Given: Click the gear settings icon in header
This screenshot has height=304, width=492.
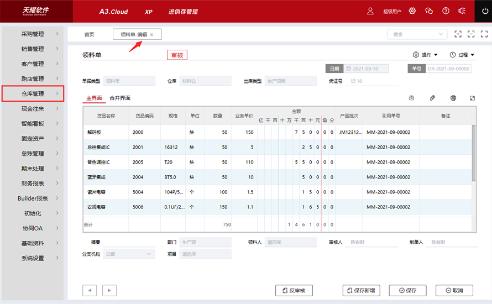Looking at the screenshot, I should (412, 11).
